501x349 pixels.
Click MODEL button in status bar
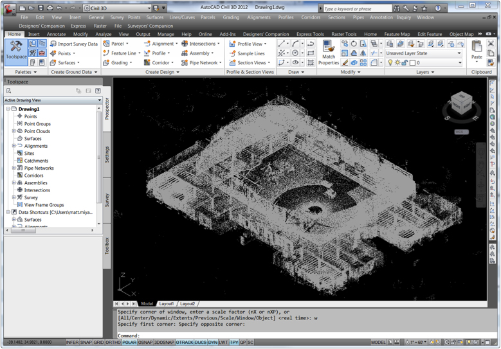378,343
